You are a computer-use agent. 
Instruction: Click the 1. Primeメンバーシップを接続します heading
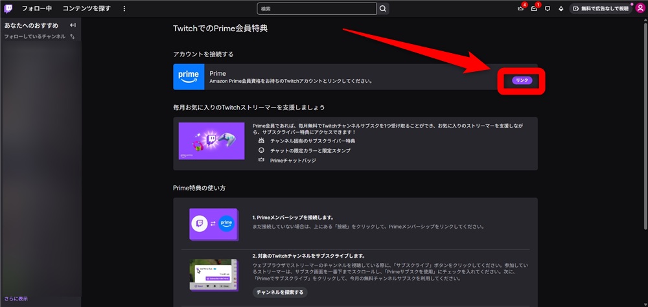tap(293, 218)
